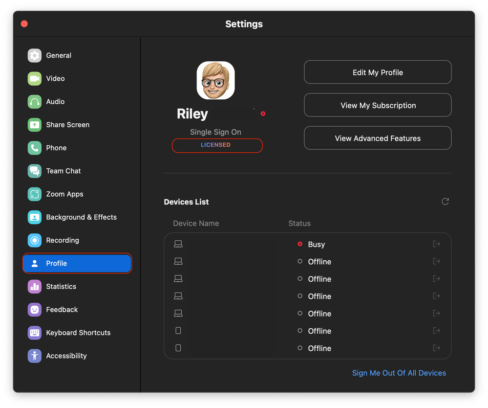Click the Recording icon in sidebar
488x408 pixels.
35,240
